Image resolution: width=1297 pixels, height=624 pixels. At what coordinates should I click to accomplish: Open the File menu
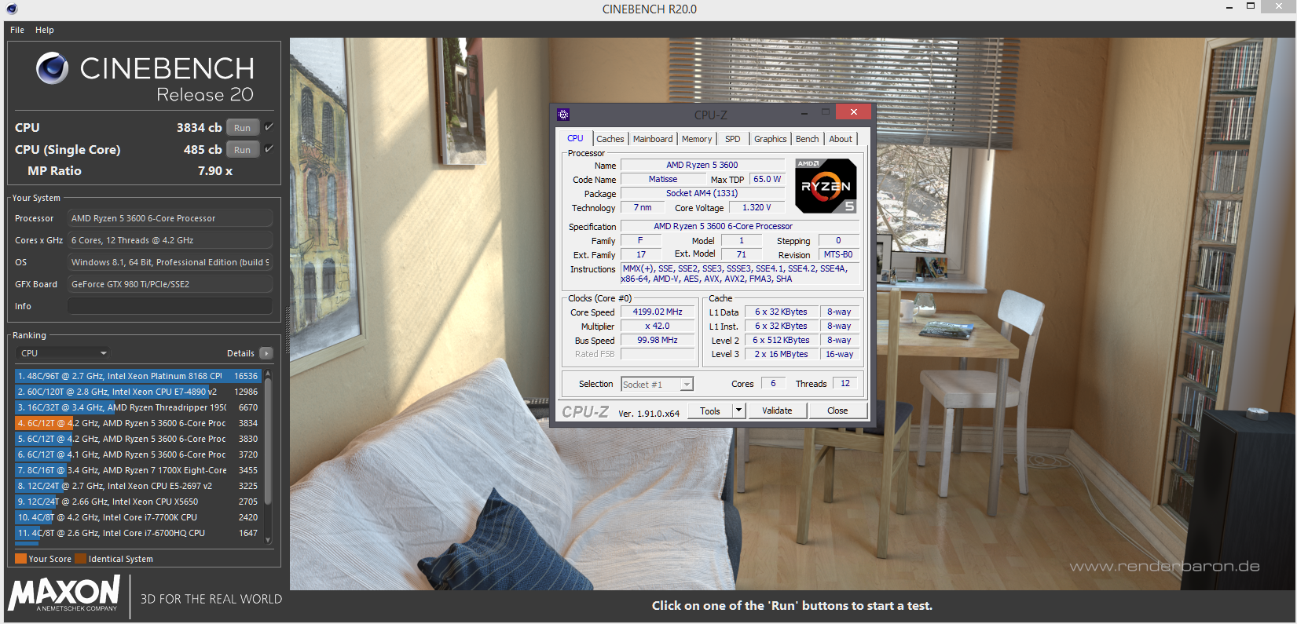pos(17,30)
